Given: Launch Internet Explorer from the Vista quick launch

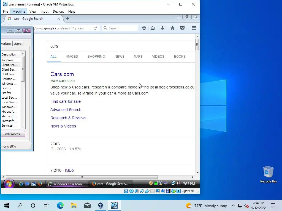Looking at the screenshot, I should click(x=21, y=184).
